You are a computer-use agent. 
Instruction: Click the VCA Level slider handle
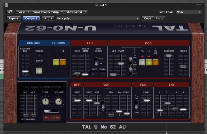pos(147,100)
